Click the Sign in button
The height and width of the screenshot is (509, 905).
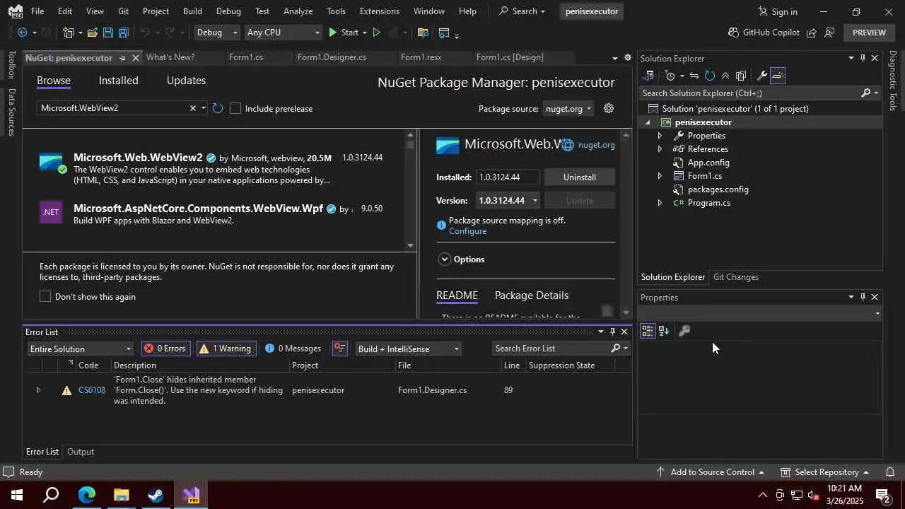[777, 11]
